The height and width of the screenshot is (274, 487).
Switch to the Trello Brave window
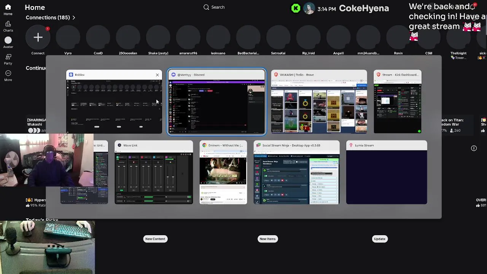(x=319, y=102)
